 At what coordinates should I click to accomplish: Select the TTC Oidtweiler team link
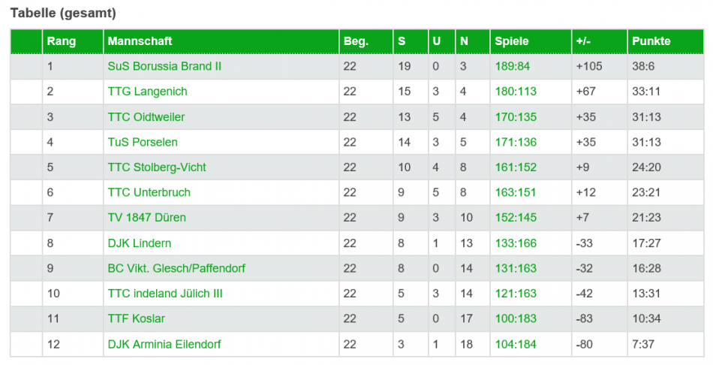click(146, 117)
